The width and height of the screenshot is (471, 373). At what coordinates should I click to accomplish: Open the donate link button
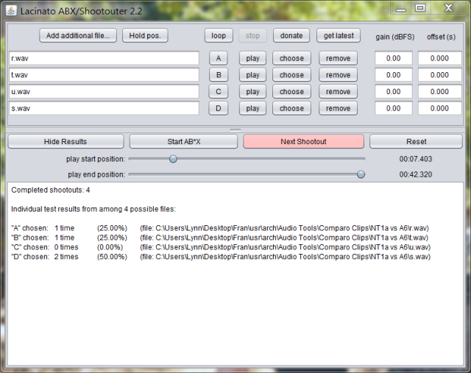[291, 35]
